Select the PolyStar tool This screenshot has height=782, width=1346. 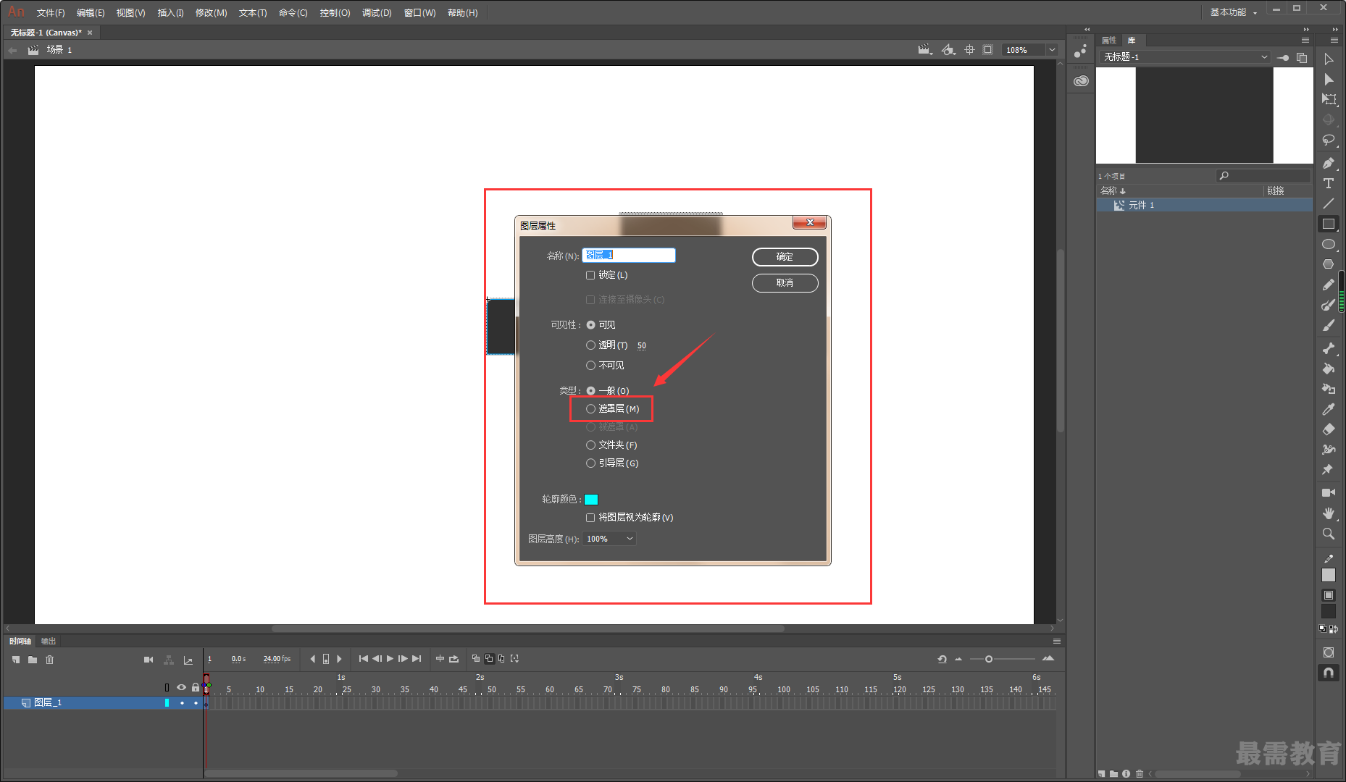[1328, 264]
